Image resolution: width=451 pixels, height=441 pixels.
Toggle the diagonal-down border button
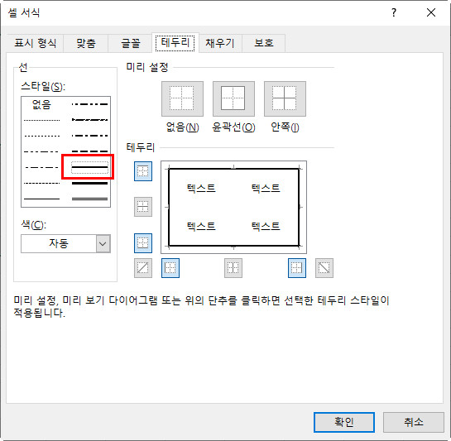tap(324, 268)
